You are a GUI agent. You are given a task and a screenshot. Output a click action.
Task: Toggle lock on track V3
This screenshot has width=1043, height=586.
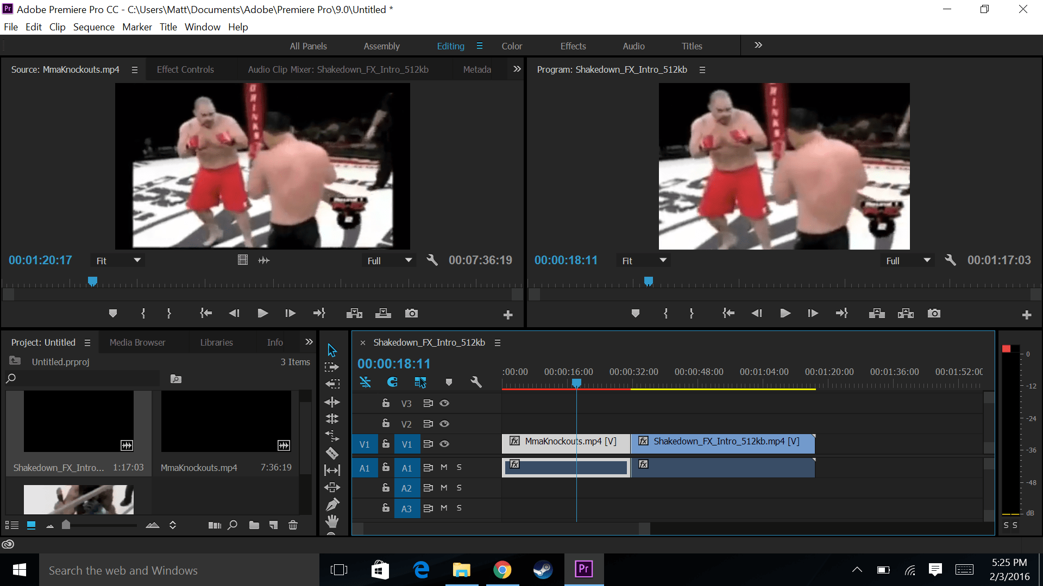click(386, 403)
